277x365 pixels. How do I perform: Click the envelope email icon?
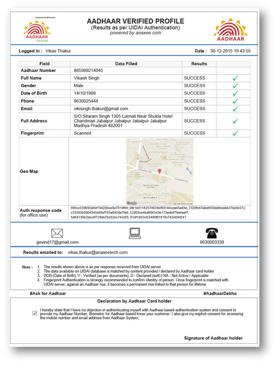tap(57, 233)
